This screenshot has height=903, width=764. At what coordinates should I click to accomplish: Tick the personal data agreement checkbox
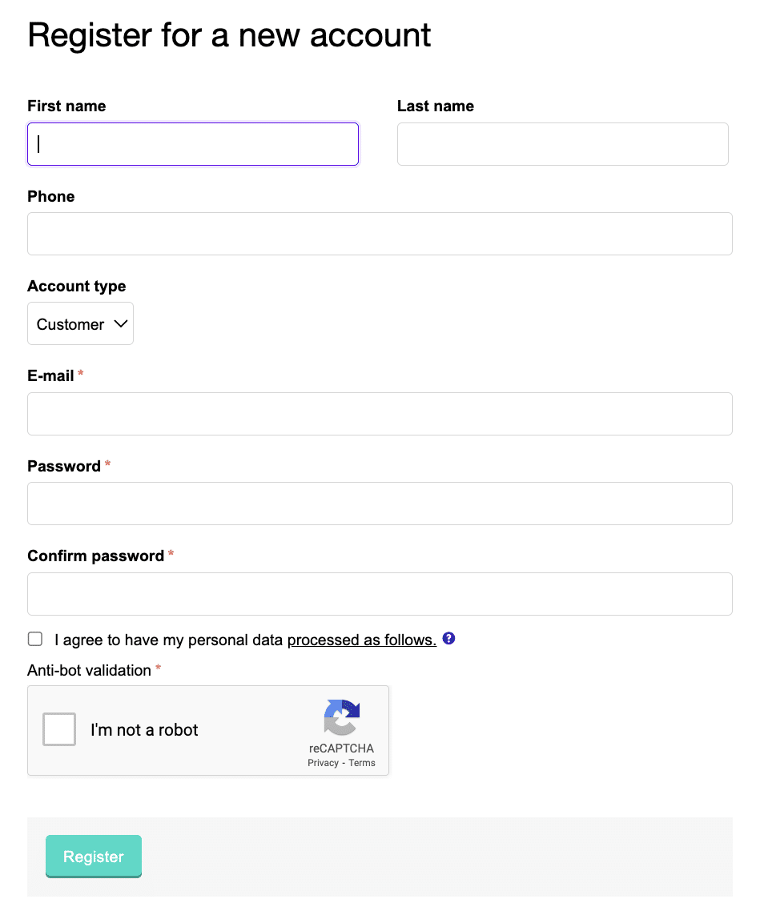(35, 639)
